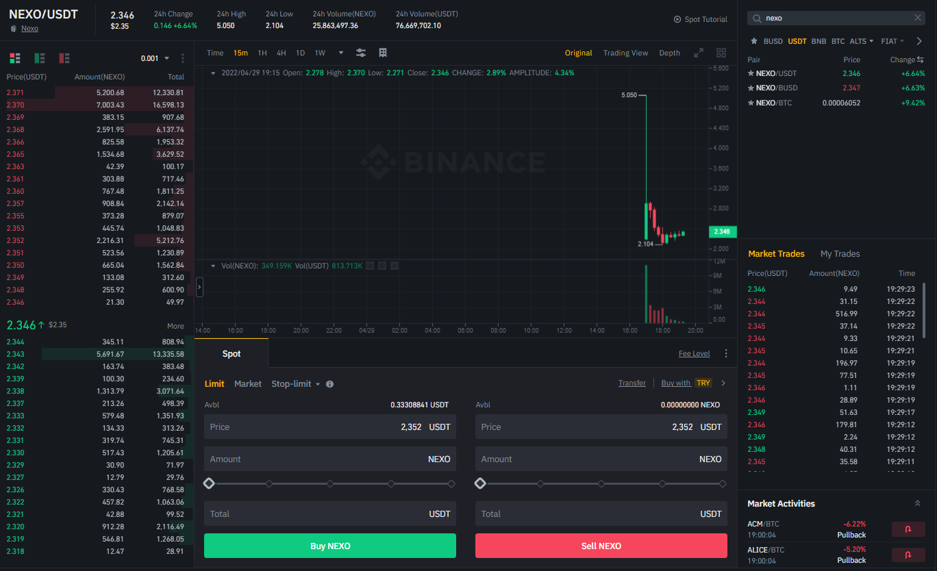This screenshot has width=937, height=571.
Task: Switch chart to Depth view
Action: coord(670,53)
